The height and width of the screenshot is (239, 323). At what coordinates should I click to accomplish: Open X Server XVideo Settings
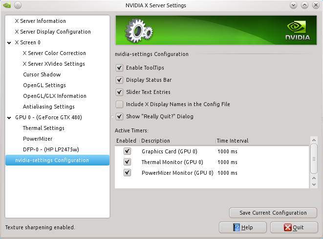tap(54, 64)
